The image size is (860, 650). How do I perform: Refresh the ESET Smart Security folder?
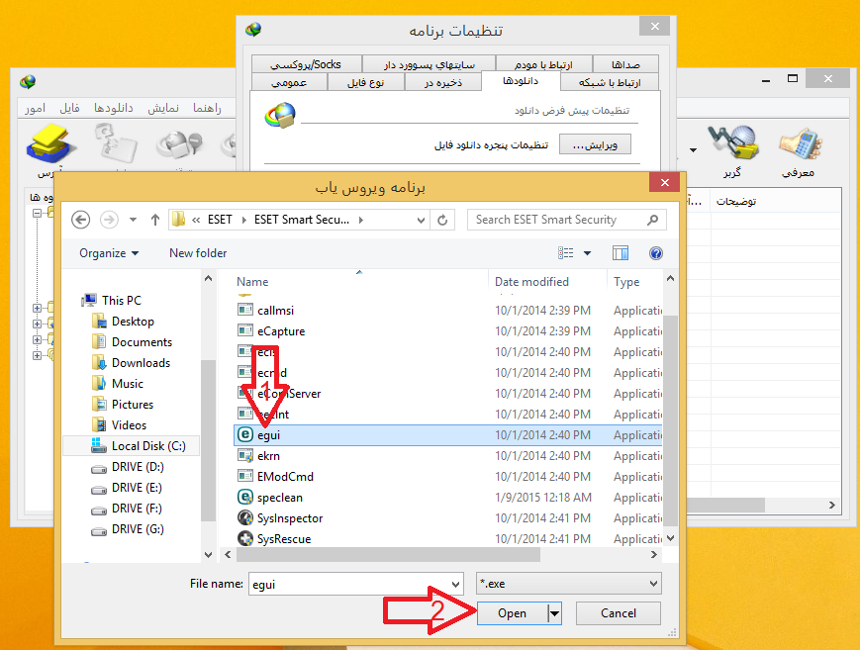(442, 220)
